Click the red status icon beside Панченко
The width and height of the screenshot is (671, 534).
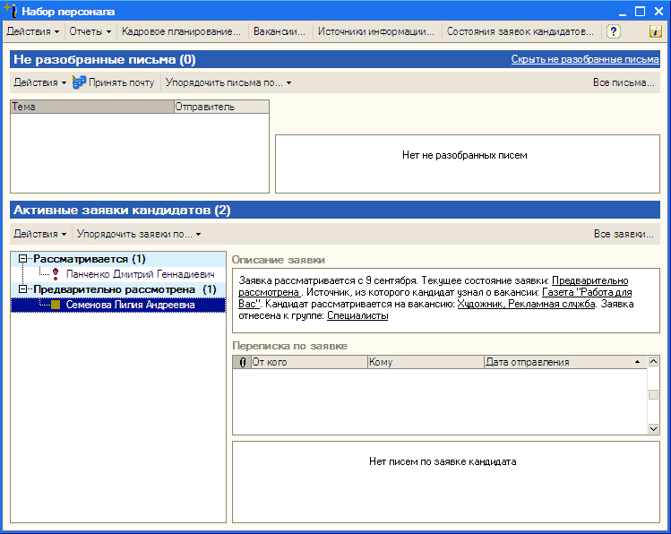click(x=56, y=274)
